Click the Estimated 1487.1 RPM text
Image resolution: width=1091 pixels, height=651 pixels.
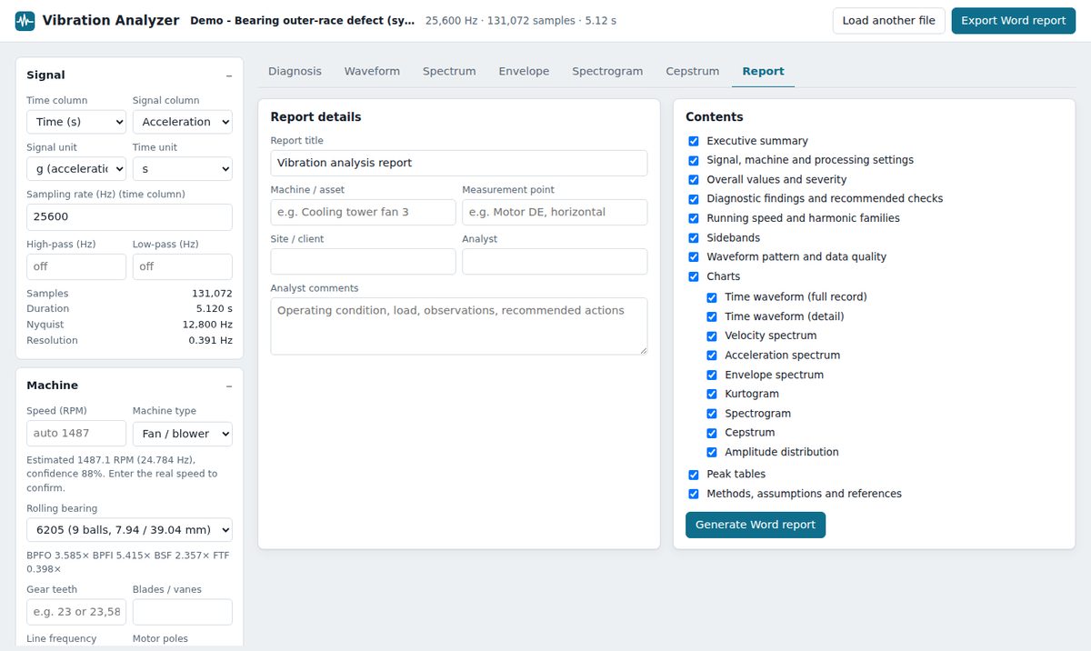(x=123, y=474)
